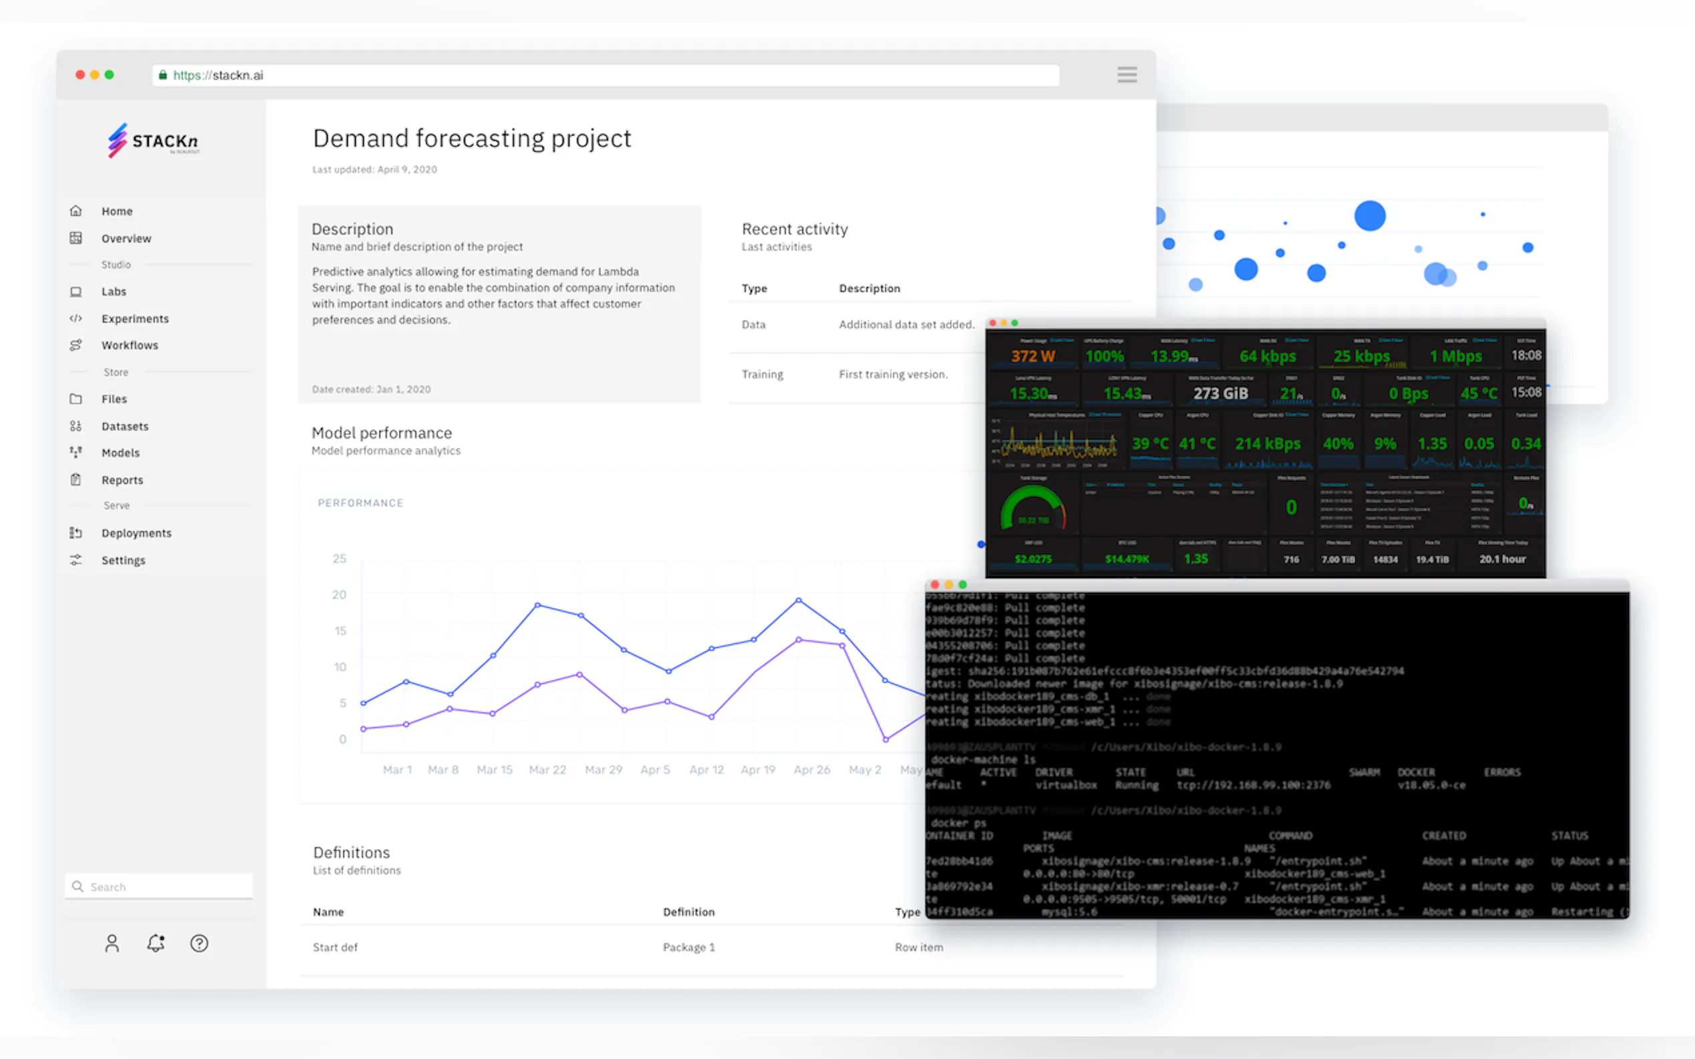Click the Definition column header
The image size is (1695, 1059).
[x=689, y=912]
